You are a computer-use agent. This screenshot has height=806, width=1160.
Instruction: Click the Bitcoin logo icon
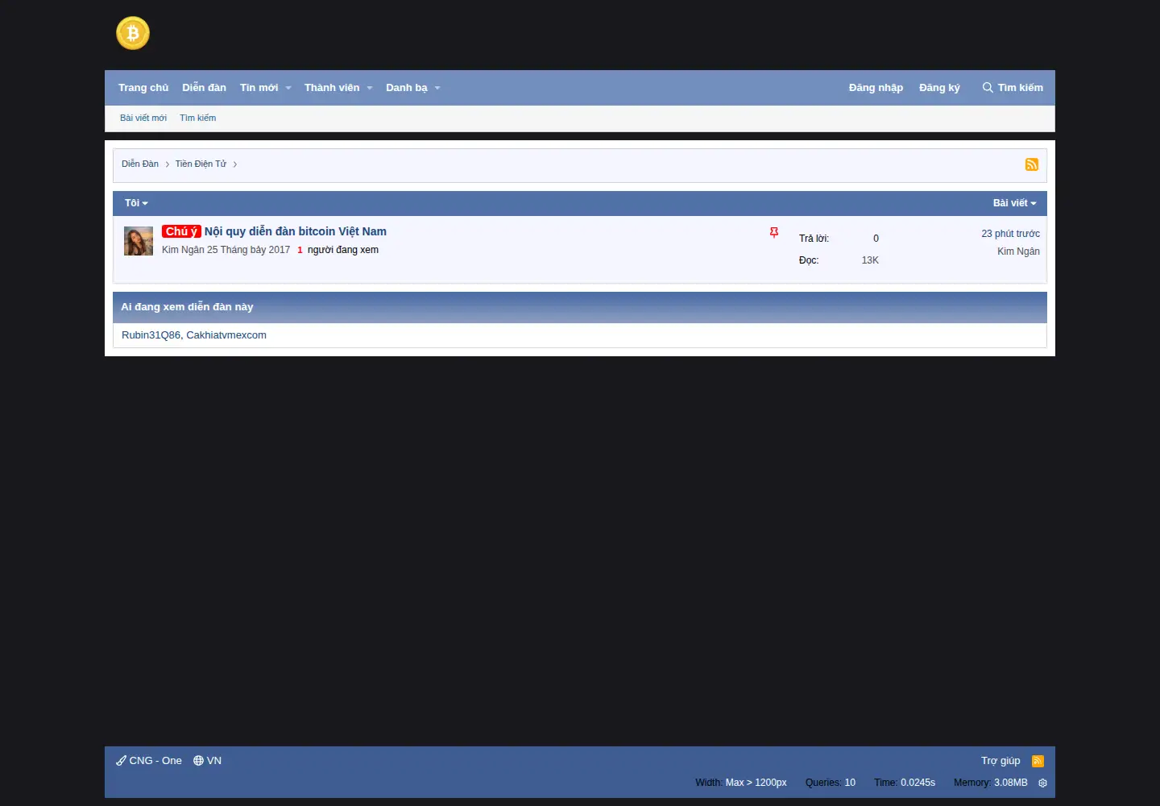133,33
